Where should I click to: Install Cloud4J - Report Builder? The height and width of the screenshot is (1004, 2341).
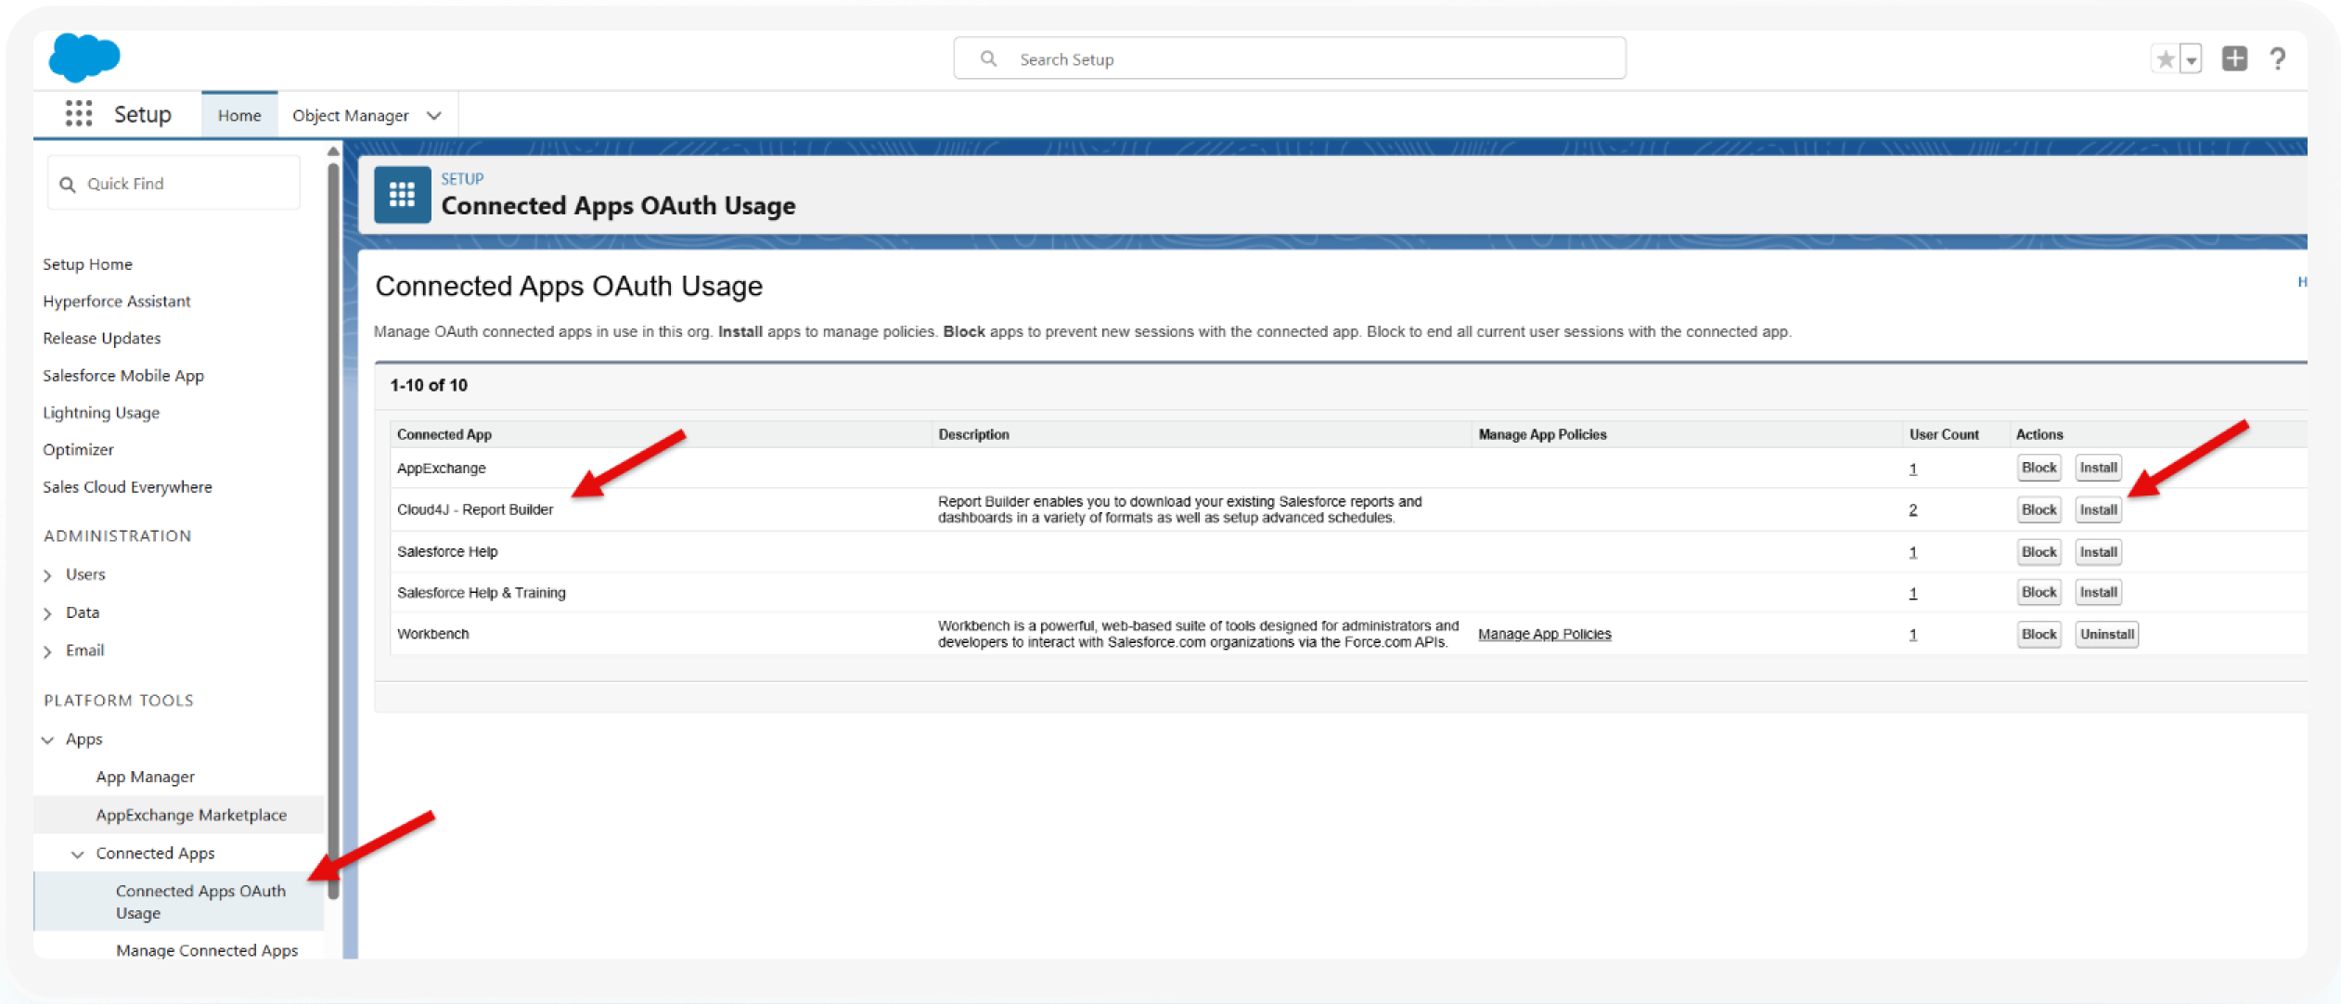coord(2098,509)
